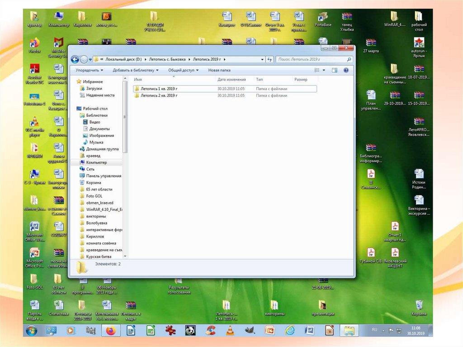Click the Новая папка button
This screenshot has height=347, width=463.
click(x=219, y=70)
